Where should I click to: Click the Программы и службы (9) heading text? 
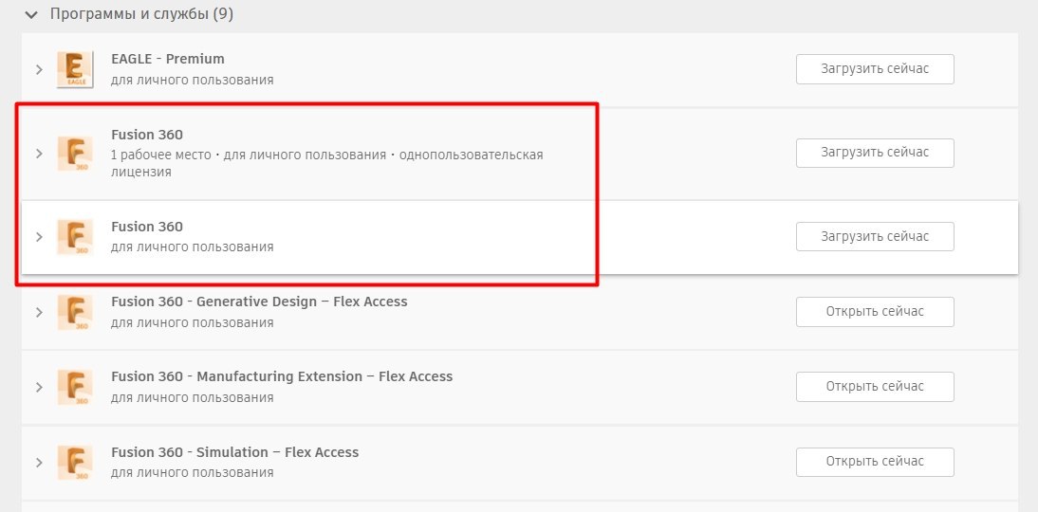coord(141,14)
